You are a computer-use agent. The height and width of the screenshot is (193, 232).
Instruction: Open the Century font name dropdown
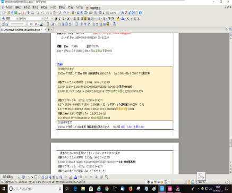tap(30, 19)
